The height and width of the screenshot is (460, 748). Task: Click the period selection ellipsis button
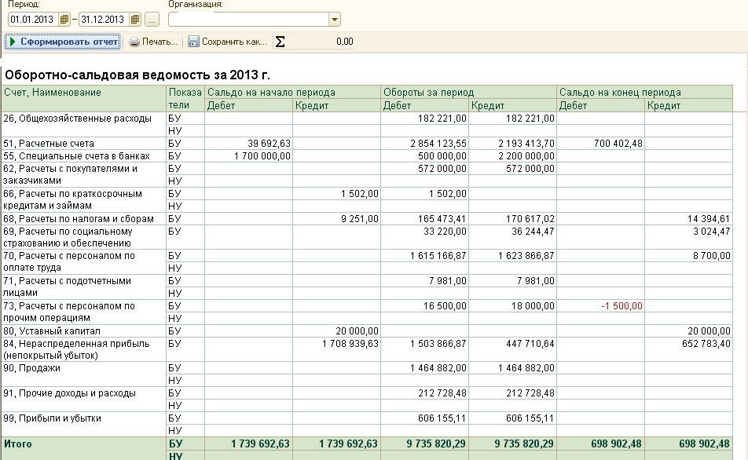tap(152, 20)
